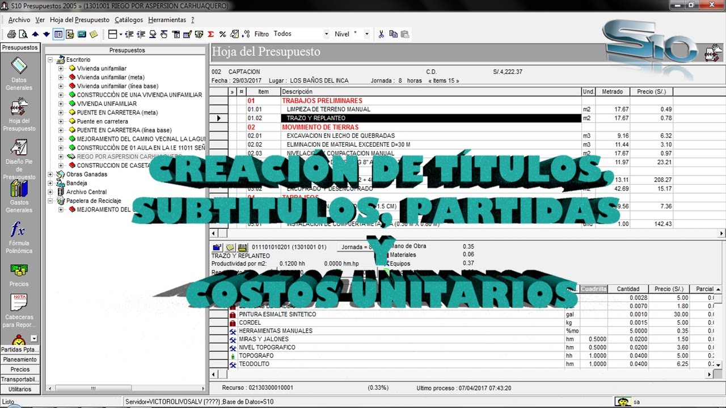The width and height of the screenshot is (726, 408).
Task: Open the ? help menu
Action: point(193,20)
